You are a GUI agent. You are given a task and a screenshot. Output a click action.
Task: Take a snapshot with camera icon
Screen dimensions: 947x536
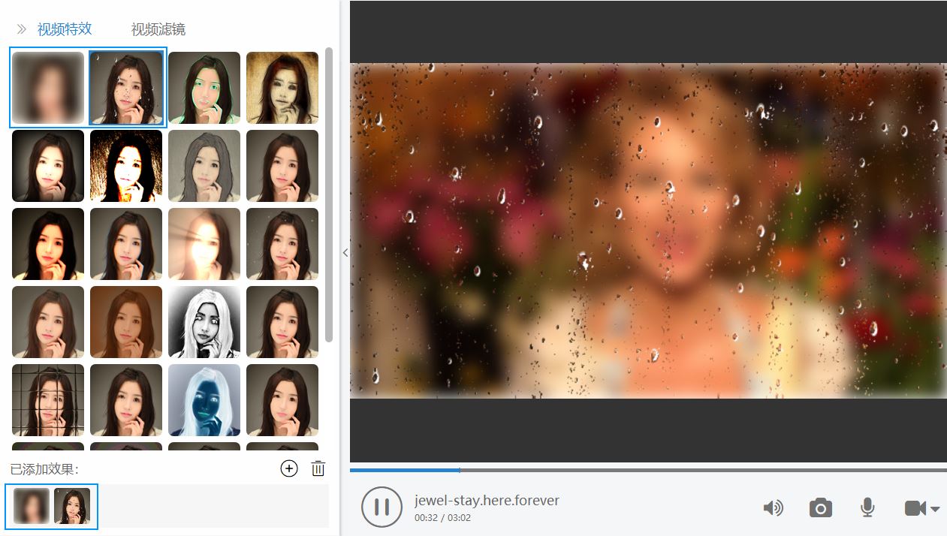820,508
